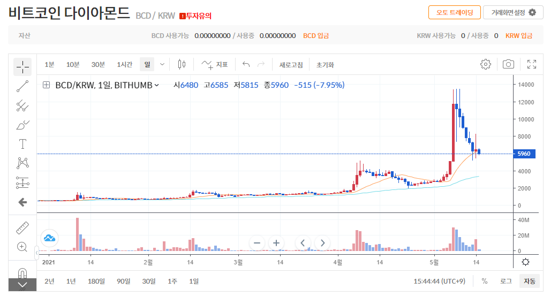The width and height of the screenshot is (558, 297).
Task: Select the long position prediction tool
Action: click(22, 182)
